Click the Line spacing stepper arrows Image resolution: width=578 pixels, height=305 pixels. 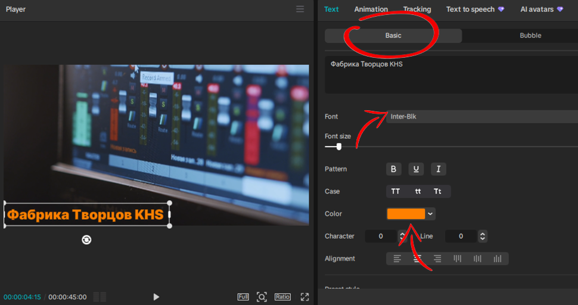[483, 236]
